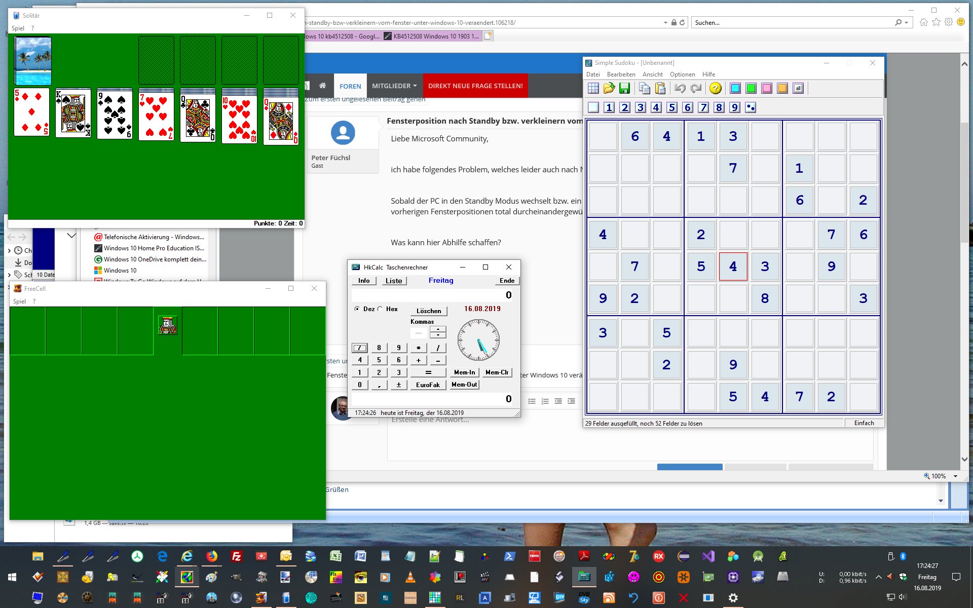Viewport: 973px width, 608px height.
Task: Click the undo arrow in Sudoku toolbar
Action: pos(680,88)
